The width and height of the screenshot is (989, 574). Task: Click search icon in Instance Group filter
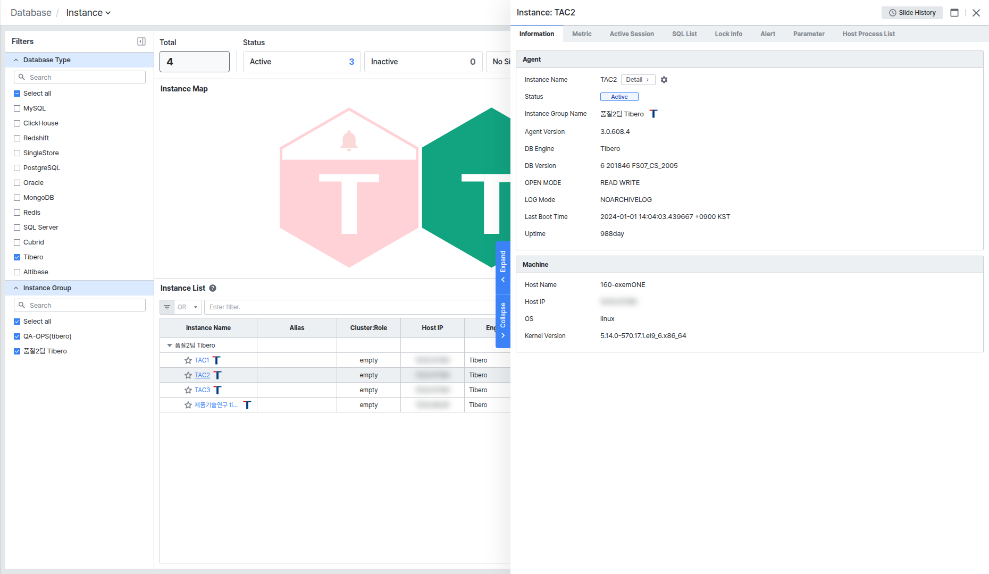[22, 305]
